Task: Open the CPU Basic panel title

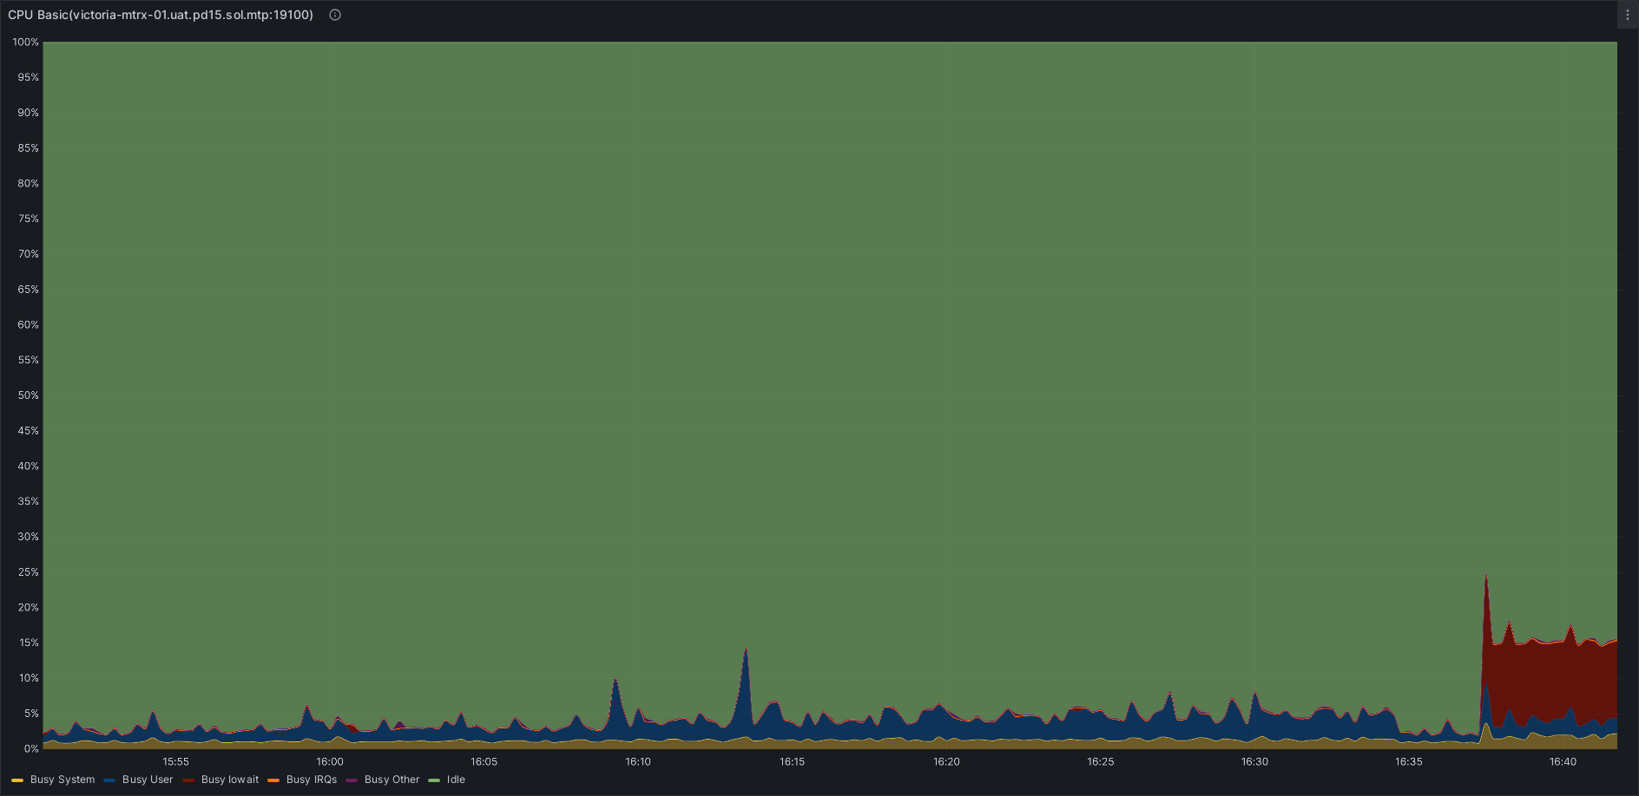Action: pyautogui.click(x=161, y=15)
